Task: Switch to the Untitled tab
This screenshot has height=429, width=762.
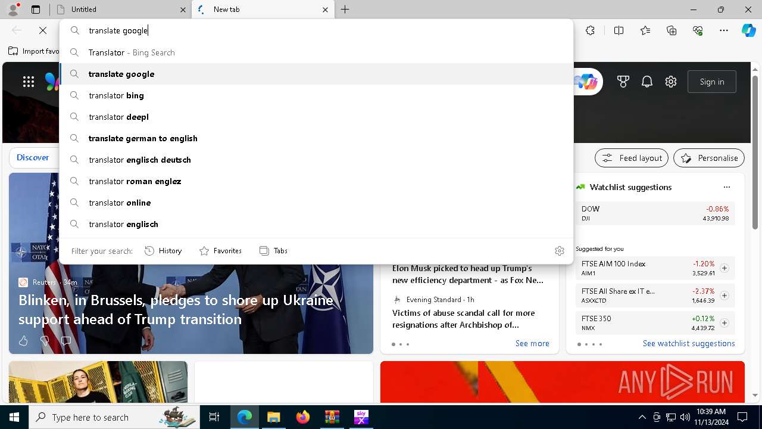Action: click(x=119, y=10)
